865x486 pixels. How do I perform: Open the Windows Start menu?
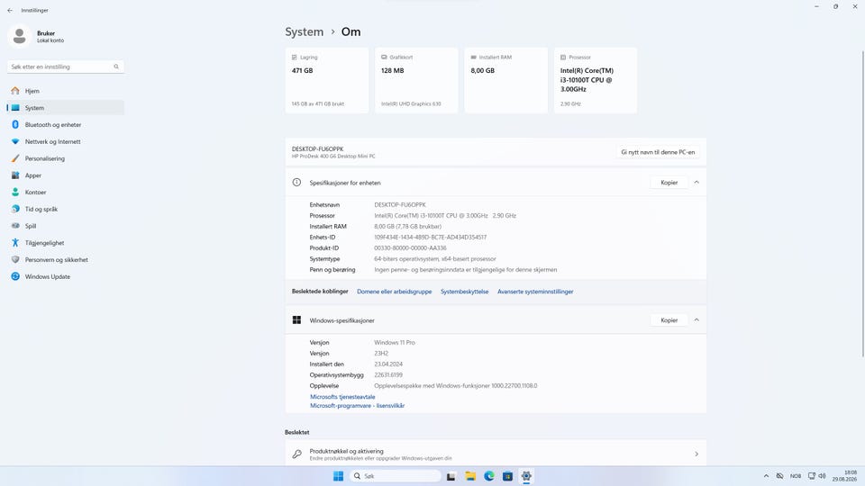pos(338,476)
